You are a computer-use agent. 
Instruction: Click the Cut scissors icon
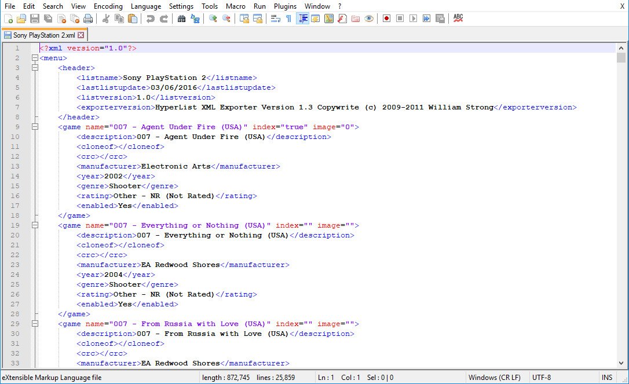tap(106, 19)
